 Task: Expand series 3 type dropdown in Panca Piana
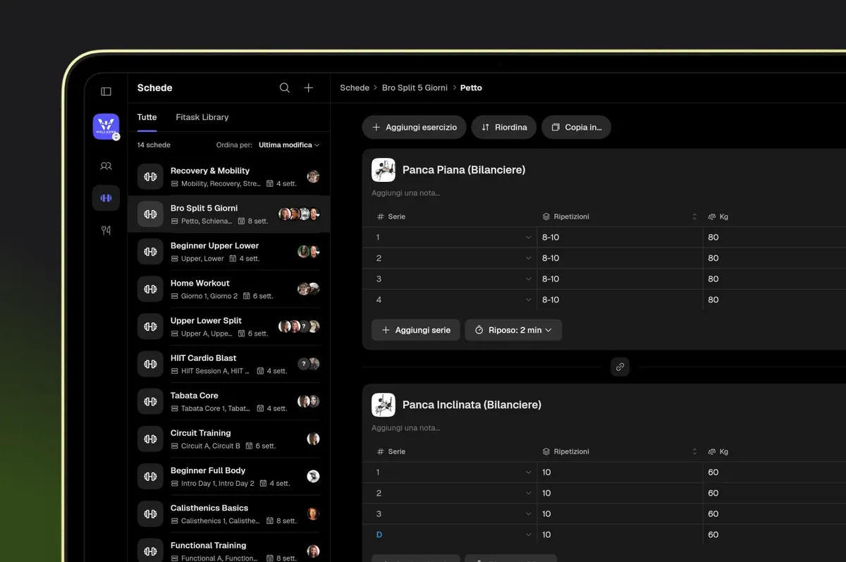[529, 279]
